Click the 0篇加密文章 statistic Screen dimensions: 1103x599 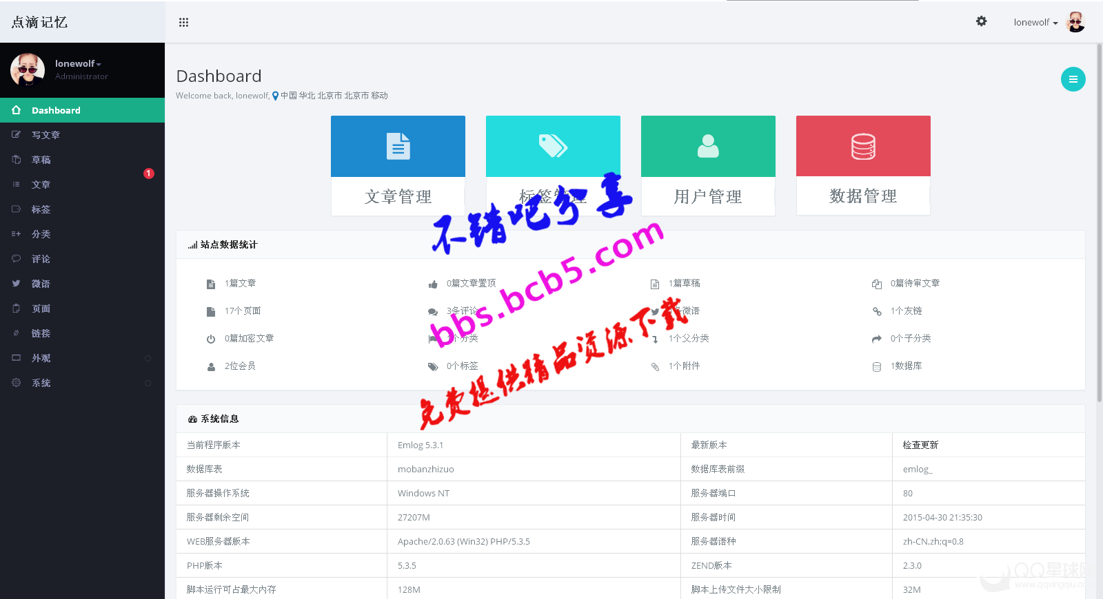pos(249,338)
